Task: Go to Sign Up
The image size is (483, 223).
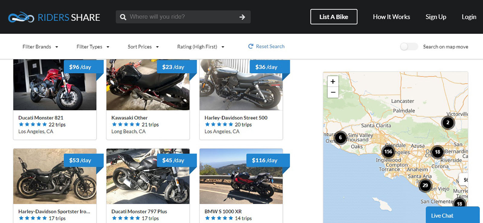Action: coord(436,17)
